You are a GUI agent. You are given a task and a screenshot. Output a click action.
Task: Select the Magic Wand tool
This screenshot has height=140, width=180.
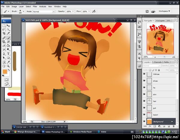point(8,30)
